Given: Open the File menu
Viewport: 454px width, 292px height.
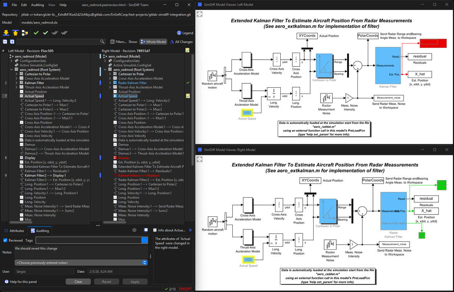Looking at the screenshot, I should [x=14, y=5].
